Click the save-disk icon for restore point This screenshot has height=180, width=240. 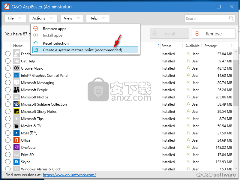36,50
